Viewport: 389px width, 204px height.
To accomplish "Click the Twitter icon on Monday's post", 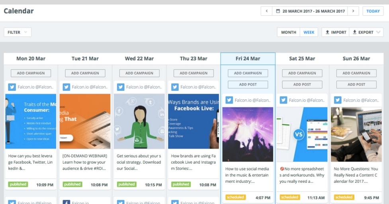I will [x=12, y=87].
